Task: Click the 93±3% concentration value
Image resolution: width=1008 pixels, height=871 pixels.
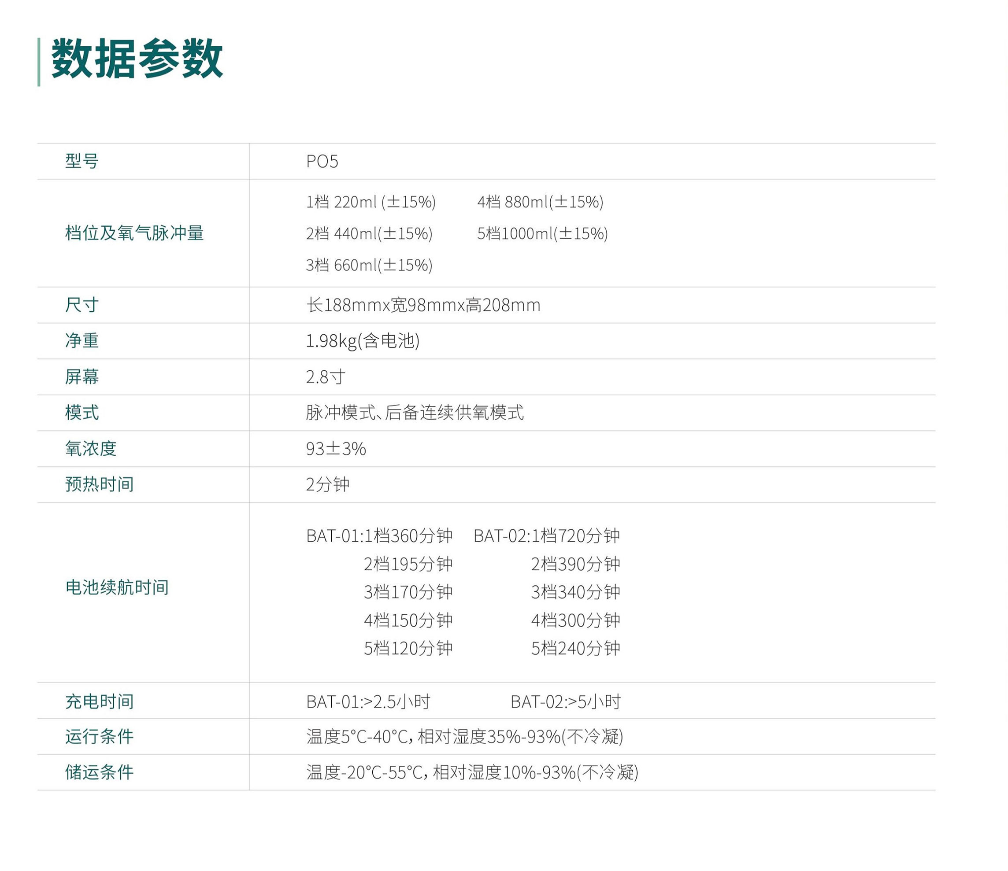Action: [336, 448]
